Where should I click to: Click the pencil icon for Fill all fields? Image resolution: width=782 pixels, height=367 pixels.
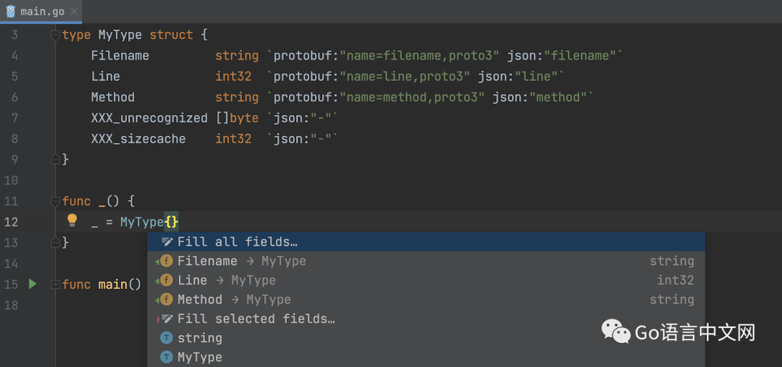pos(167,242)
